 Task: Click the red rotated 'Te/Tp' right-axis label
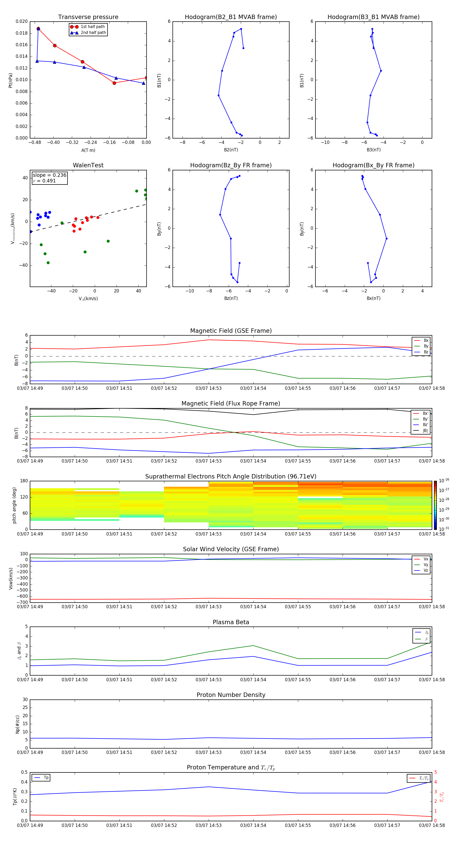click(x=442, y=797)
